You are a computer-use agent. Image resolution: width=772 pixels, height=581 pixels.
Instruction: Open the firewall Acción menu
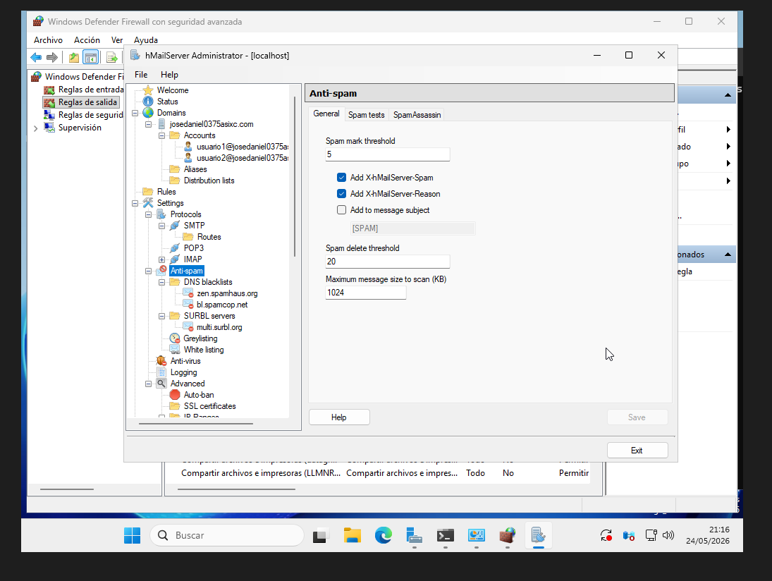87,40
